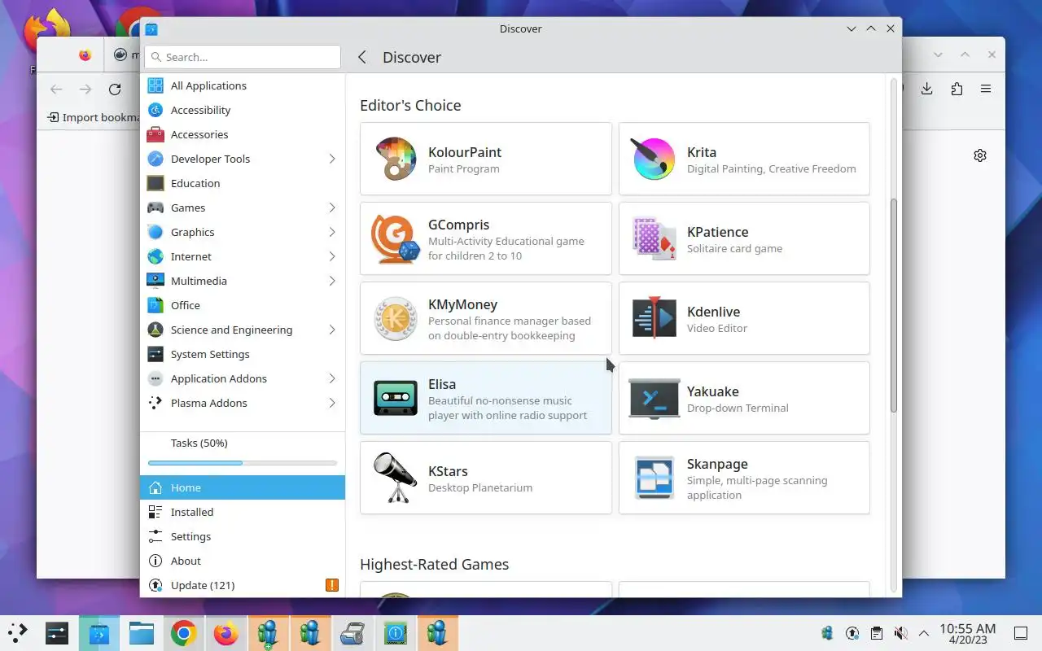Click the Office category icon

155,305
